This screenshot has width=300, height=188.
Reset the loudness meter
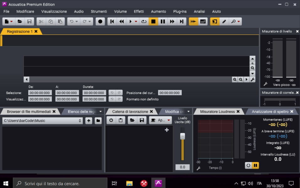coord(248,165)
